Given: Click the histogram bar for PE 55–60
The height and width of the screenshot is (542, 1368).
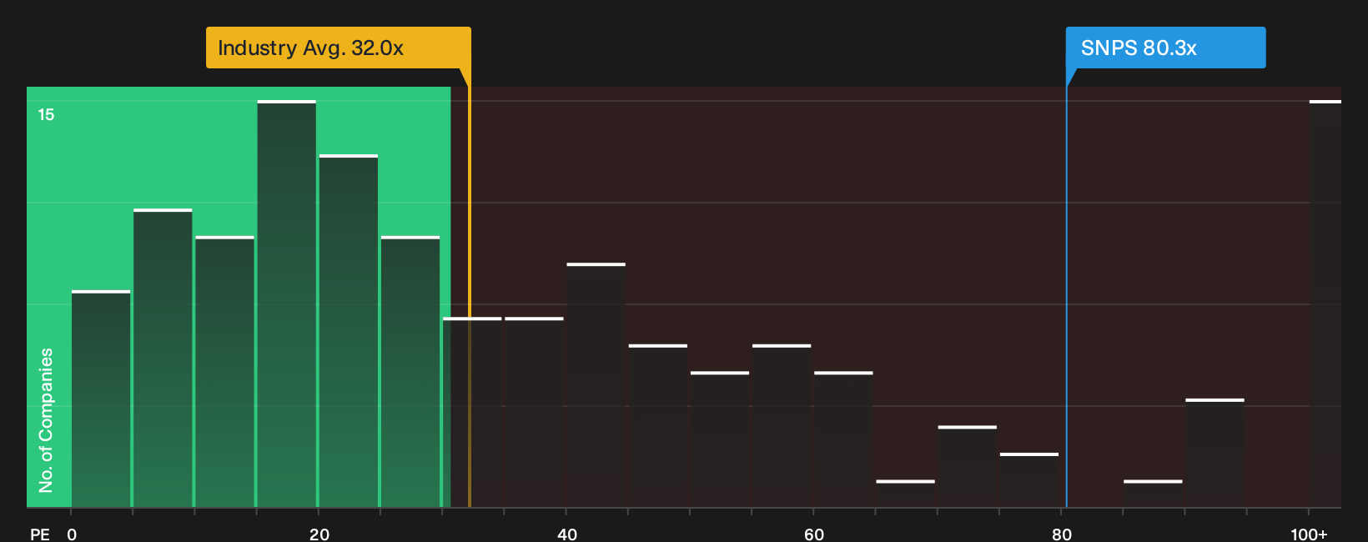Looking at the screenshot, I should pos(782,425).
